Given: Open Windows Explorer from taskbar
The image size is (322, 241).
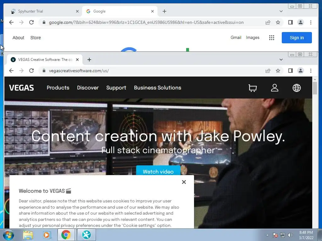Looking at the screenshot, I should [28, 235].
